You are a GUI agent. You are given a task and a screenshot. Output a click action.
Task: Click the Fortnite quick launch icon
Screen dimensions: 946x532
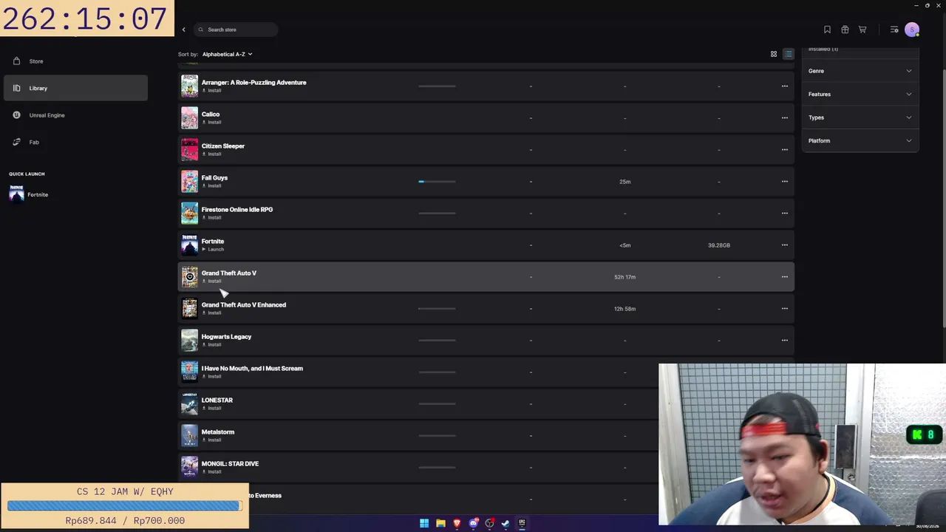[16, 194]
